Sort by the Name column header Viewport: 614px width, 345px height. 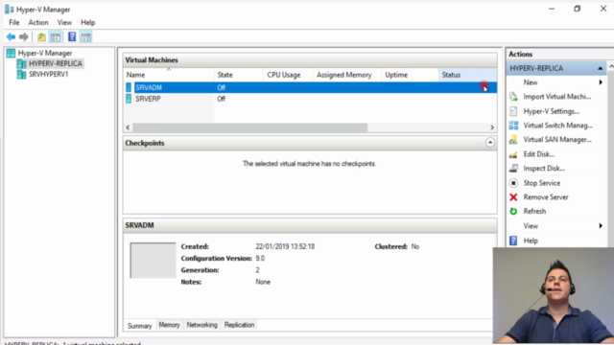pos(169,75)
